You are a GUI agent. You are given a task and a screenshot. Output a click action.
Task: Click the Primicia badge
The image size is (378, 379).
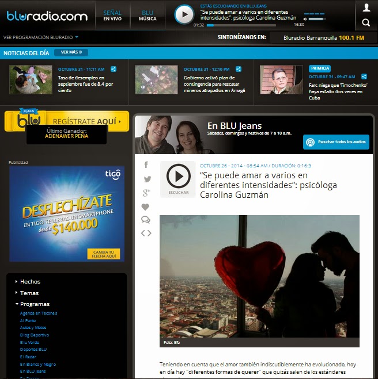pyautogui.click(x=320, y=68)
